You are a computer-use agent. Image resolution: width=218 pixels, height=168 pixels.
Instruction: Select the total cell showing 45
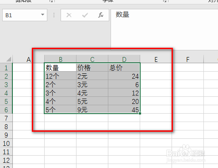click(x=124, y=109)
